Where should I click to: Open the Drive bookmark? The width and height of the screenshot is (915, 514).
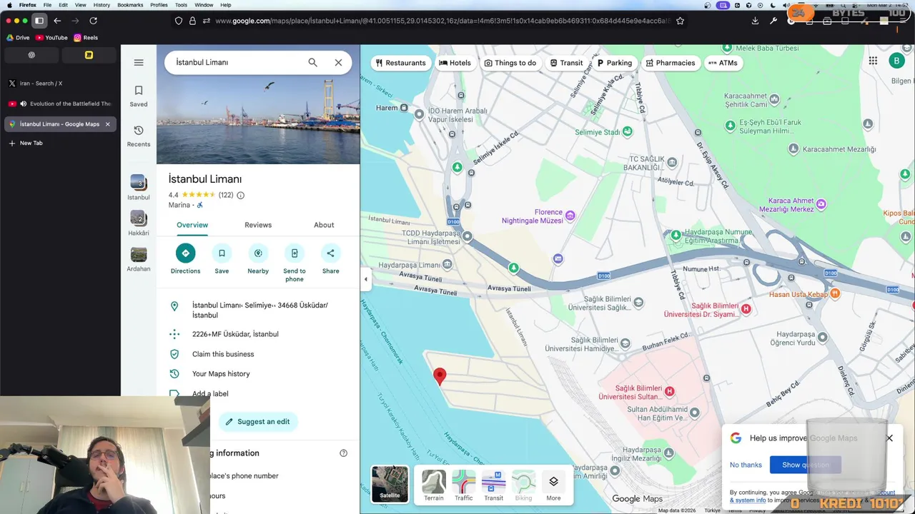(18, 38)
